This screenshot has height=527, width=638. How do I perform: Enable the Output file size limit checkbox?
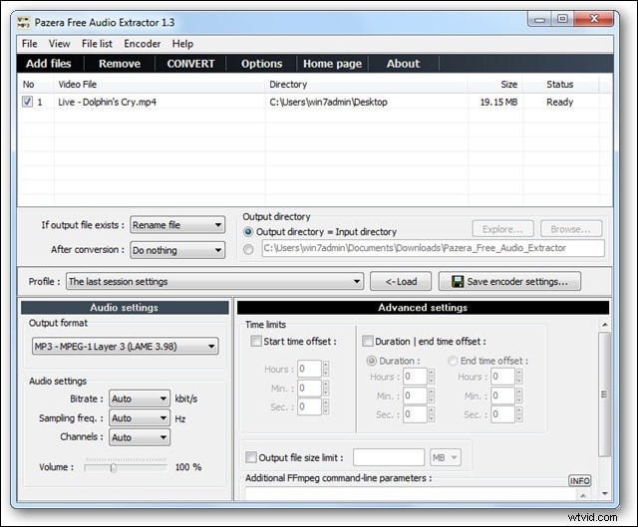point(251,457)
